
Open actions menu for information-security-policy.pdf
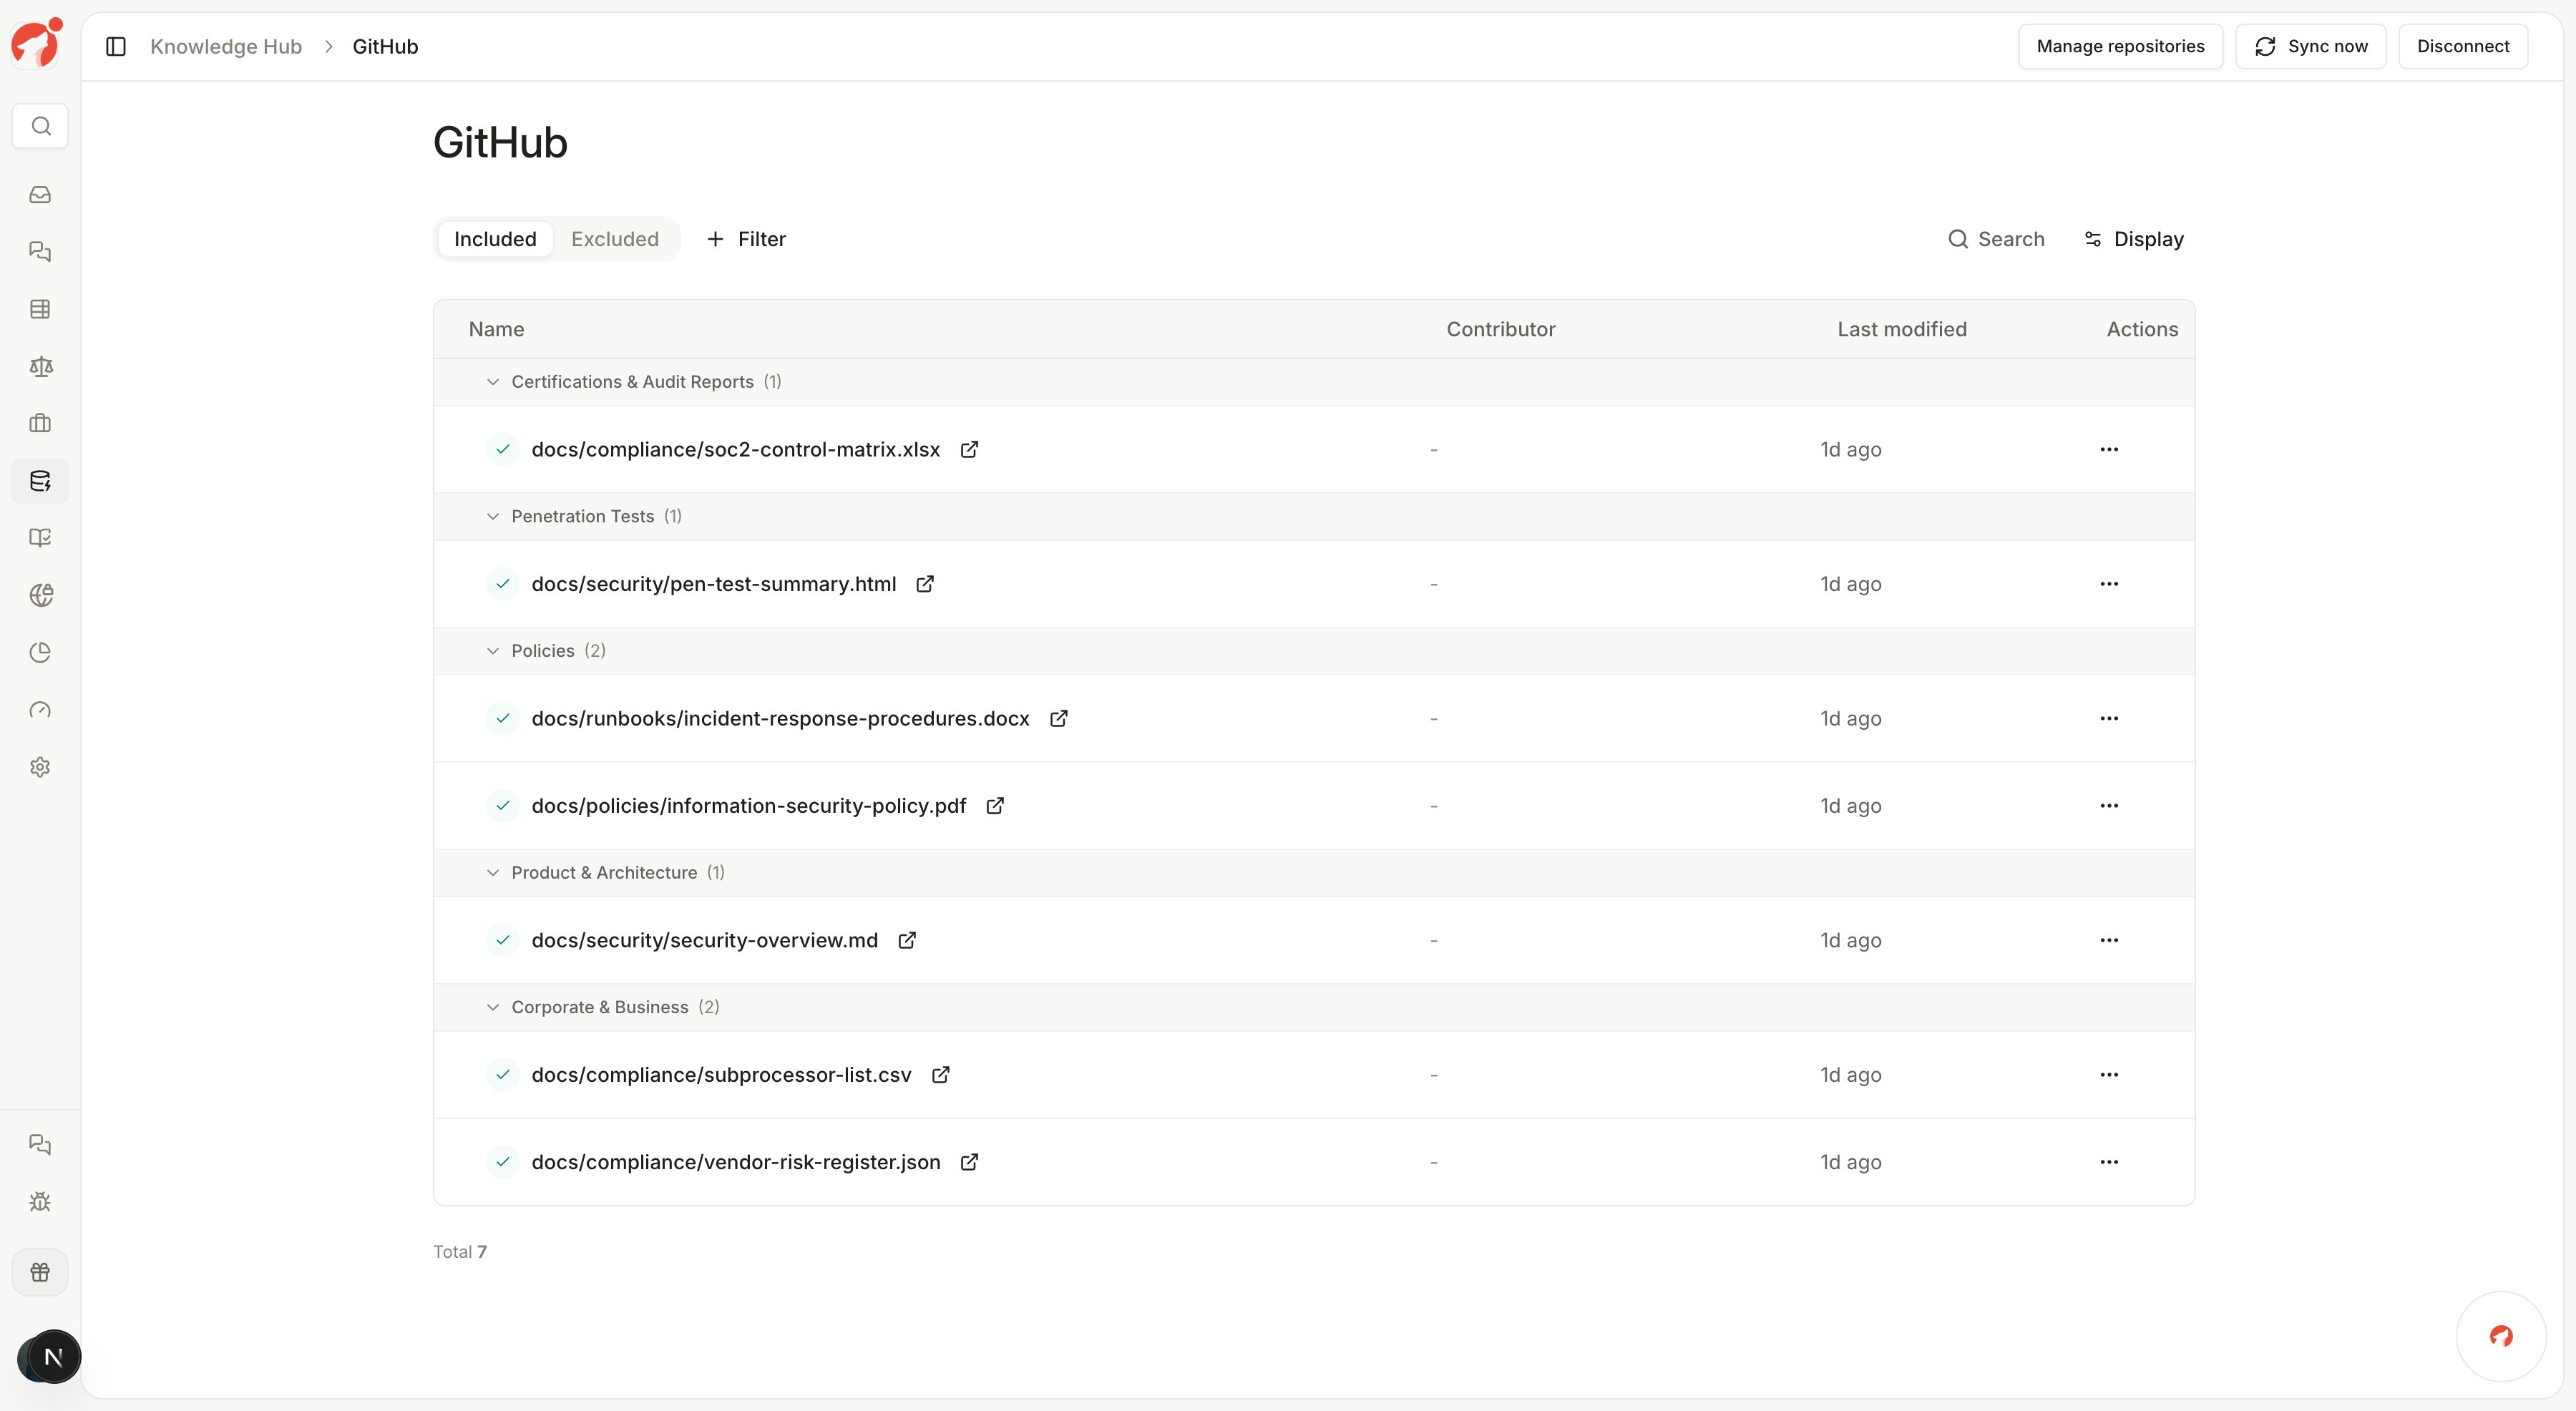click(x=2109, y=805)
